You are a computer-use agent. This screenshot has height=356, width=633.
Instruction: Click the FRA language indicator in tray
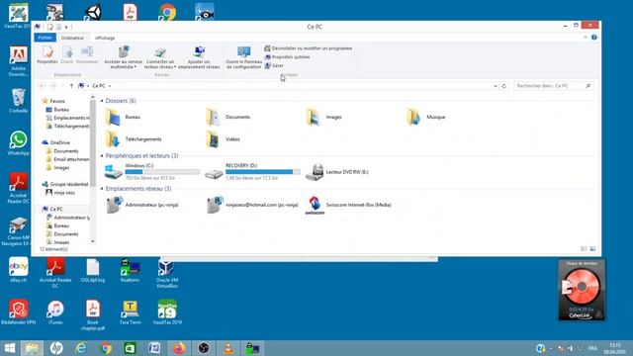tap(592, 348)
